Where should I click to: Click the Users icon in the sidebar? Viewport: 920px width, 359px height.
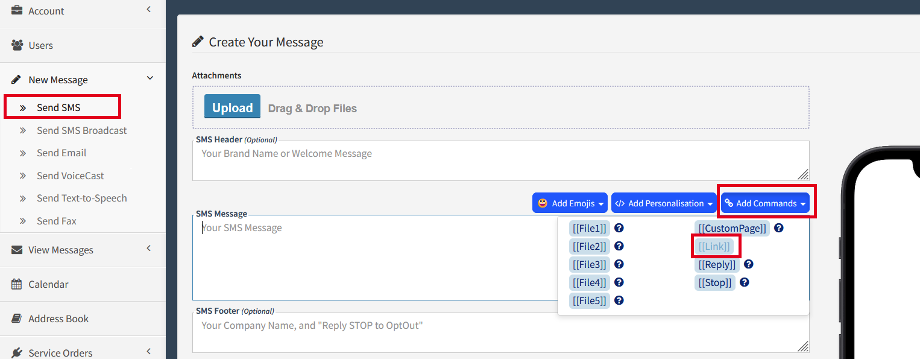click(15, 45)
